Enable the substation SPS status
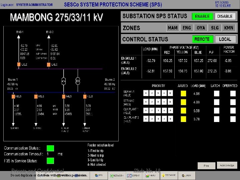The image size is (240, 180). coord(202,16)
